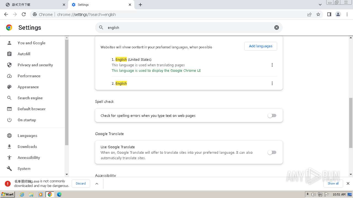Expand download options chevron in download bar
This screenshot has height=198, width=353.
point(97,184)
